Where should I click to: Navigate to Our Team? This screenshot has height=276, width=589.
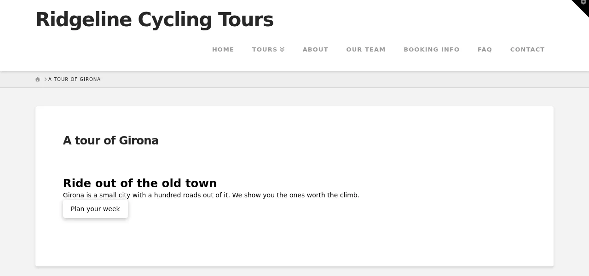[366, 49]
